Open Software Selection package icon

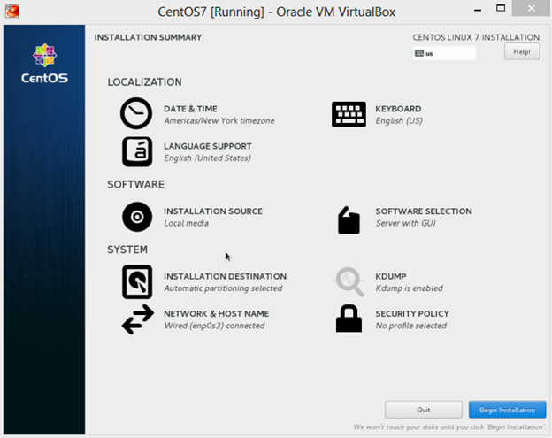point(349,220)
